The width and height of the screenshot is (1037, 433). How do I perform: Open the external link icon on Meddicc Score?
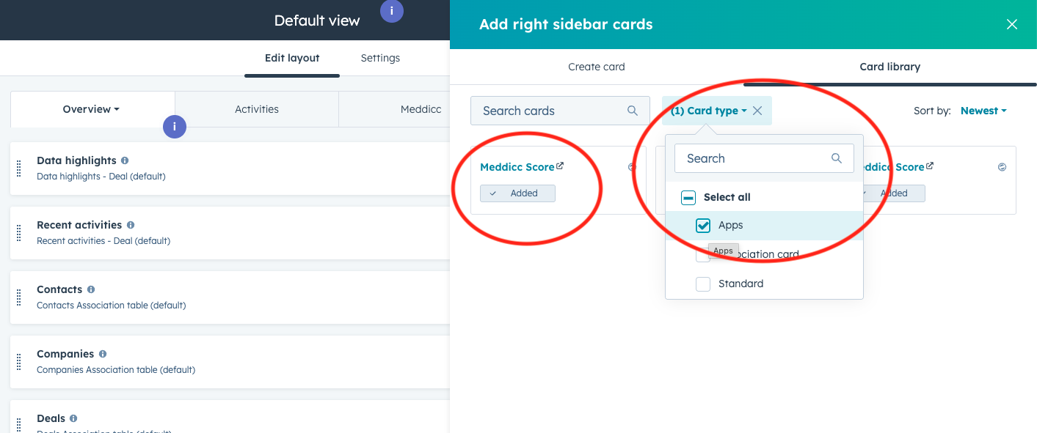[561, 166]
